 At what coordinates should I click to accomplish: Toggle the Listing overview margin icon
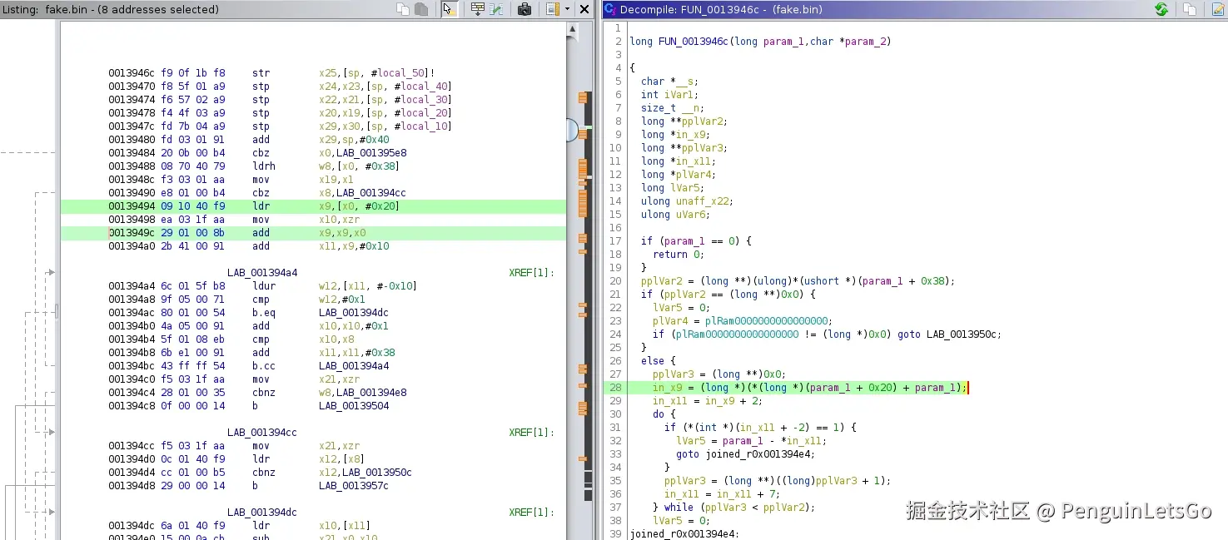[553, 9]
